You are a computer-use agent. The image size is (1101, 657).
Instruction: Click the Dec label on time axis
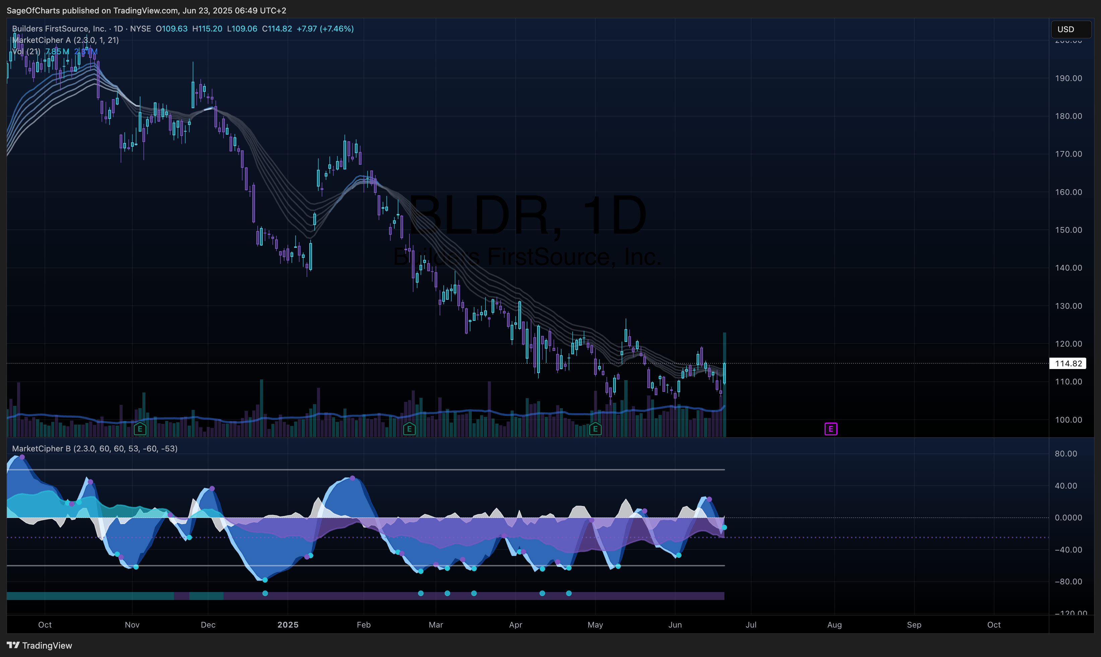[x=208, y=625]
